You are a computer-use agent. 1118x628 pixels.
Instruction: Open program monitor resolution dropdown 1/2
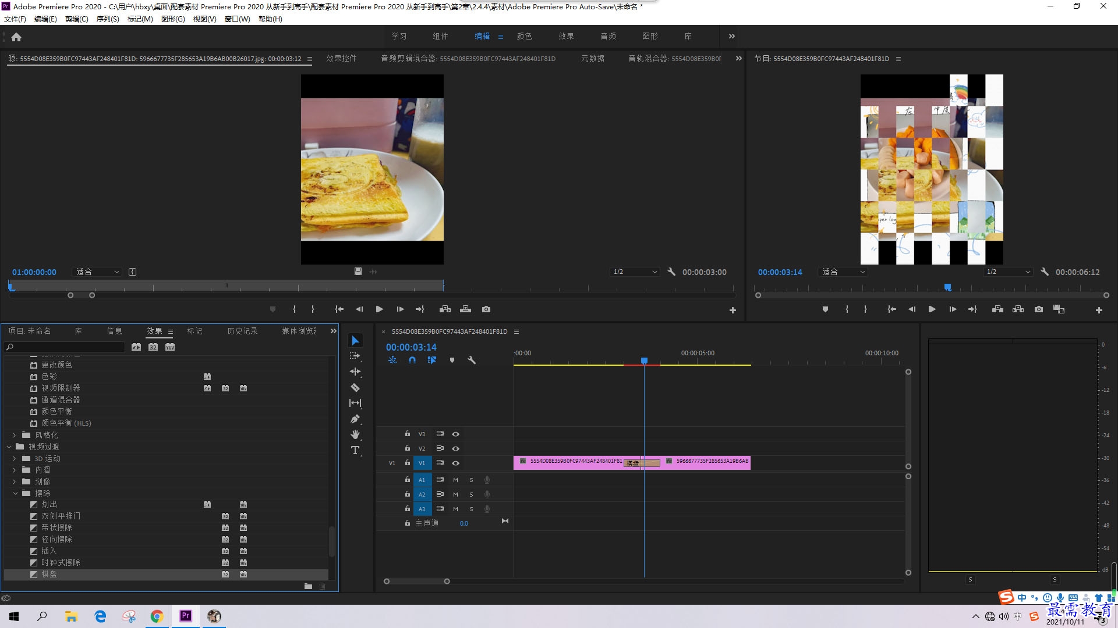[x=1008, y=272]
